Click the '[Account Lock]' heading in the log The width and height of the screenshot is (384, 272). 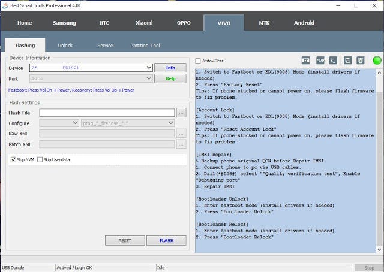[215, 110]
